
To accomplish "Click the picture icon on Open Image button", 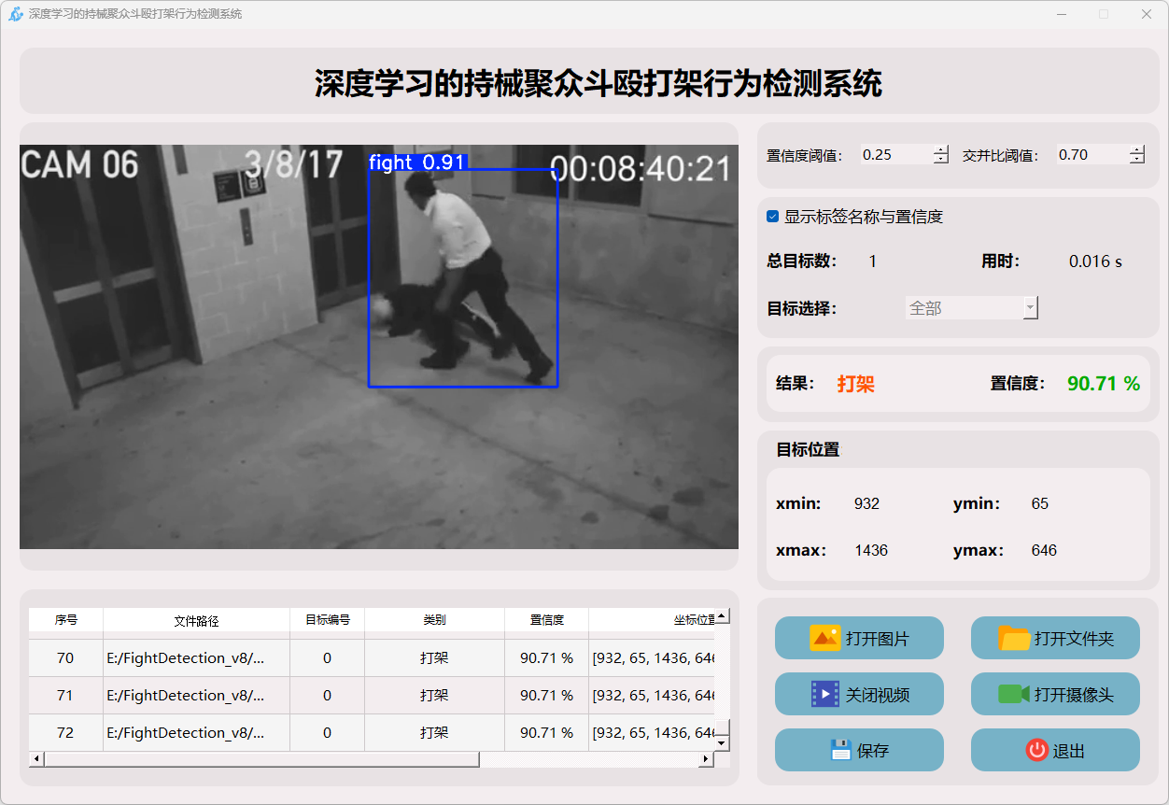I will pyautogui.click(x=825, y=639).
